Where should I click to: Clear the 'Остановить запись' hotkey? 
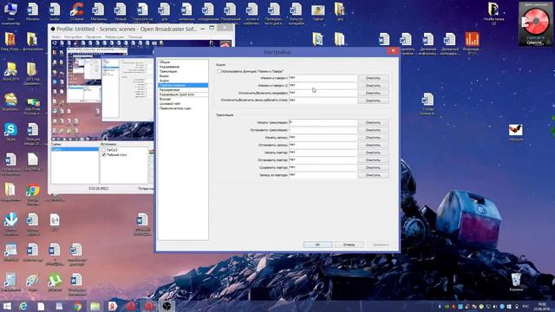pyautogui.click(x=373, y=145)
